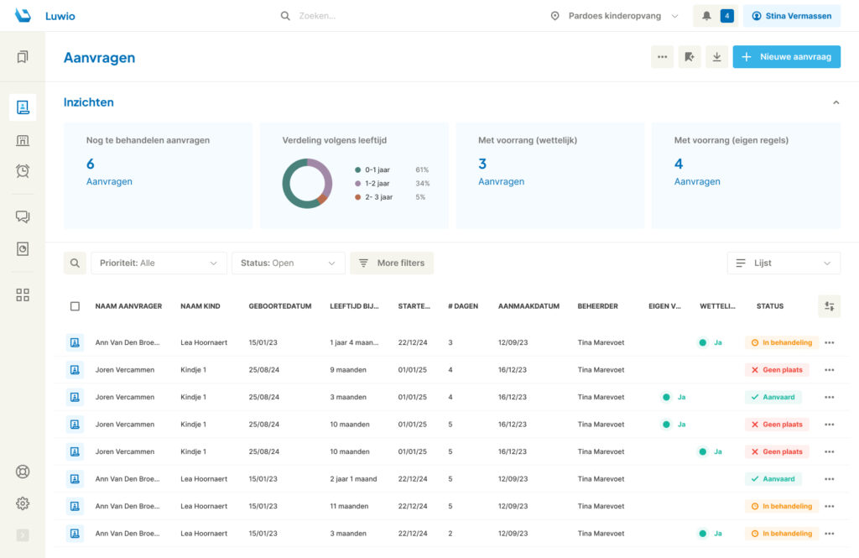This screenshot has width=859, height=558.
Task: Sort by the GEBOORTEDATUM column header
Action: (280, 306)
